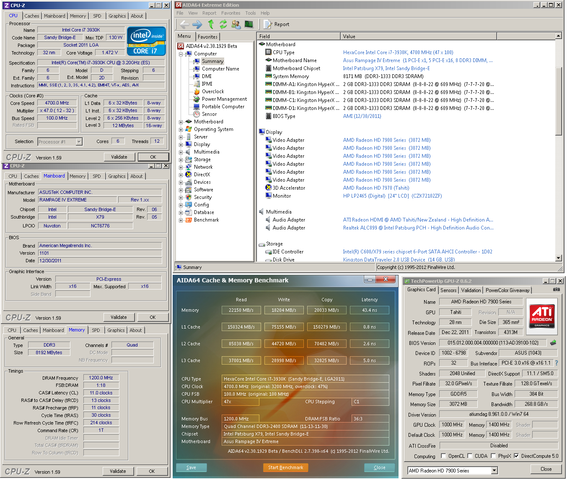Select the DMI item in AIDA64 tree
The width and height of the screenshot is (567, 480).
coord(207,76)
